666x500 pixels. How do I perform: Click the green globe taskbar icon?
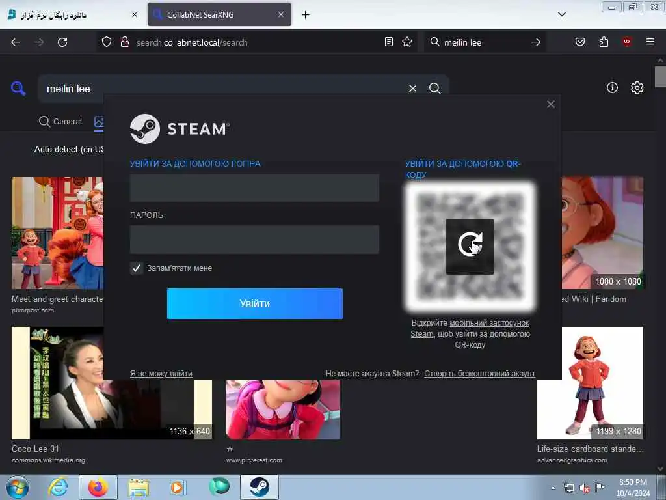coord(219,487)
